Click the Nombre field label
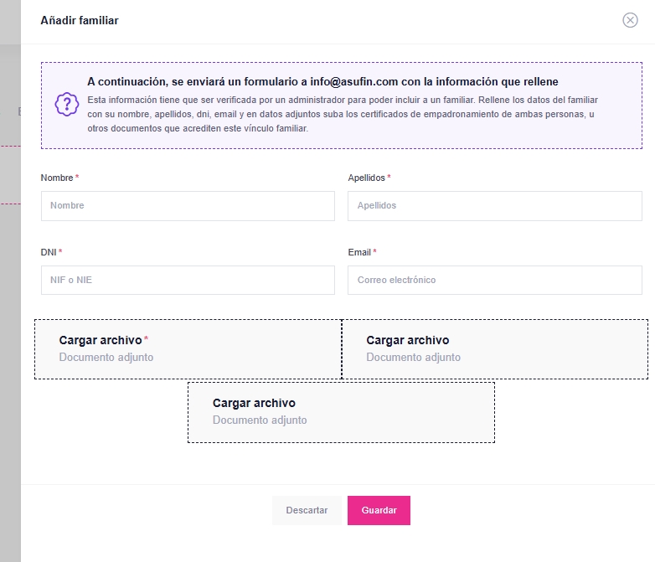Viewport: 655px width, 562px height. point(57,178)
